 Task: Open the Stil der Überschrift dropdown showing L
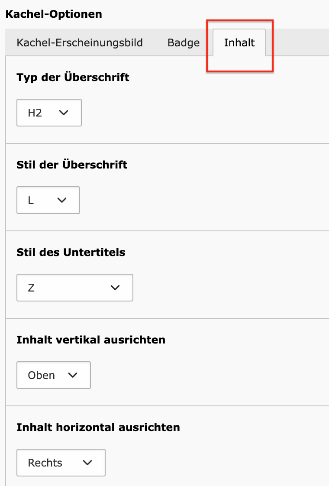(48, 200)
